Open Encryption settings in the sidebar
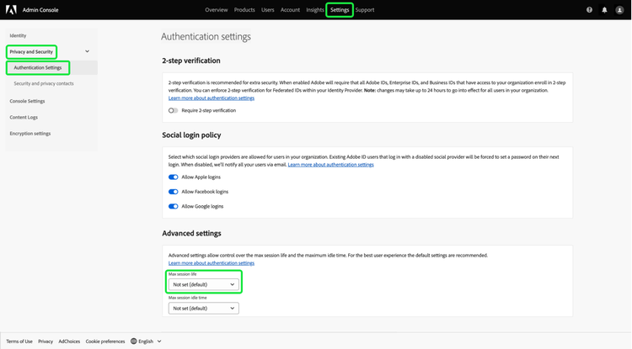Image resolution: width=632 pixels, height=349 pixels. click(30, 133)
